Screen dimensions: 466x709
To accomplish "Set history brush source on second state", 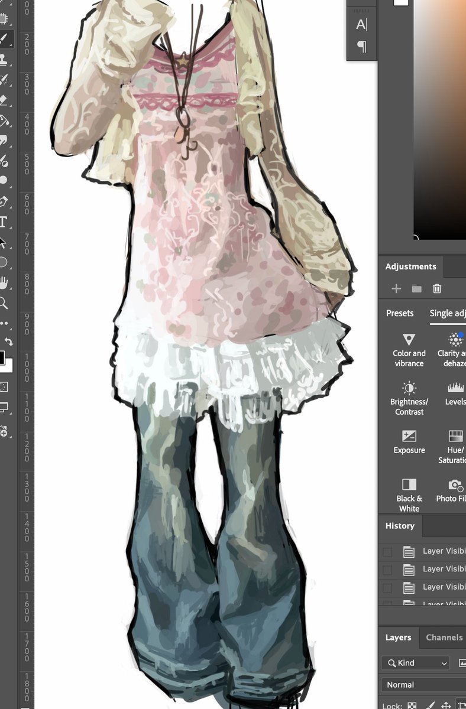I will pos(387,570).
